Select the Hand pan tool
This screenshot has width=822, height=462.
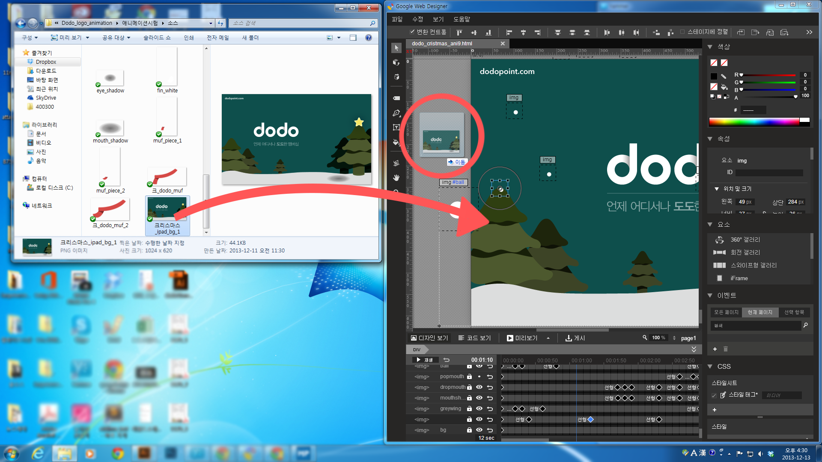(396, 178)
